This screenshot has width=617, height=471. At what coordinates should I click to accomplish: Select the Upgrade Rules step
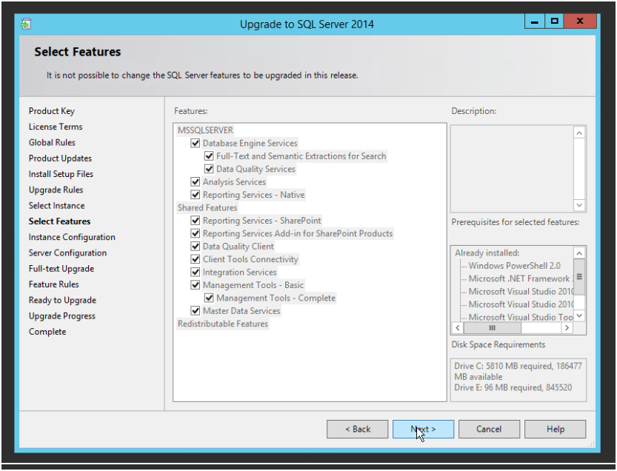(56, 190)
